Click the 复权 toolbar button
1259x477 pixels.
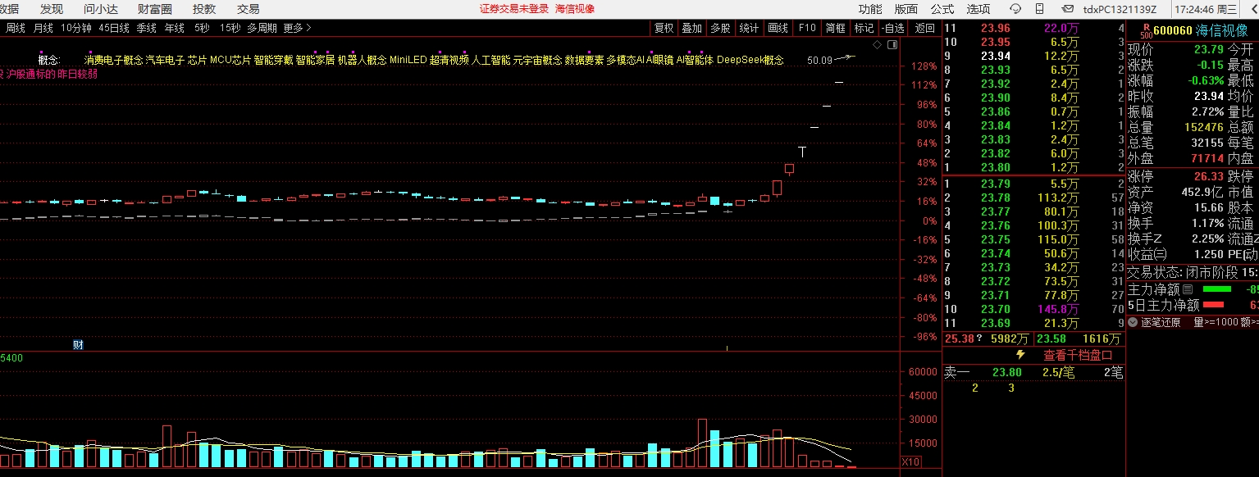(664, 28)
